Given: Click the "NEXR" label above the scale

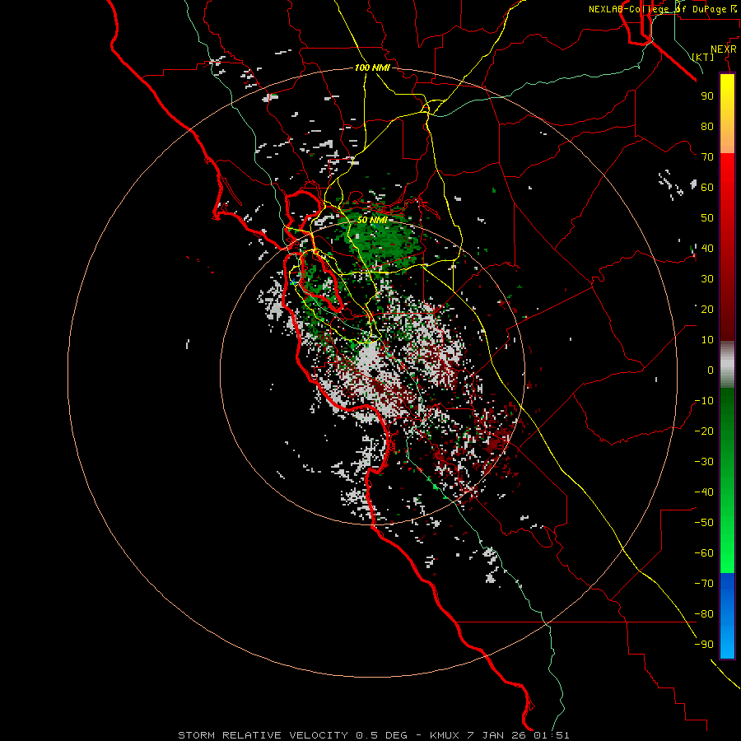Looking at the screenshot, I should 724,49.
